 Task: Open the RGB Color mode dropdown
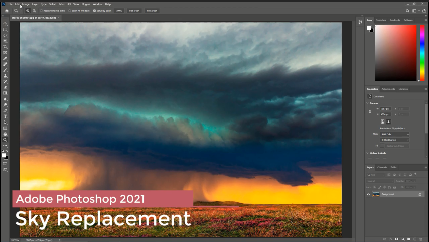pyautogui.click(x=395, y=134)
